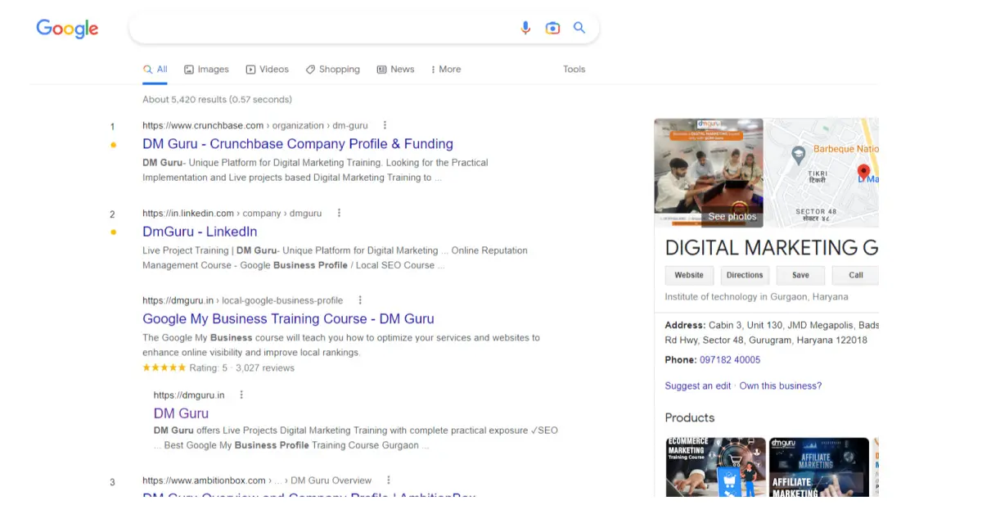Open three-dot menu beside AmbitionBox result URL
This screenshot has width=982, height=514.
click(x=389, y=480)
